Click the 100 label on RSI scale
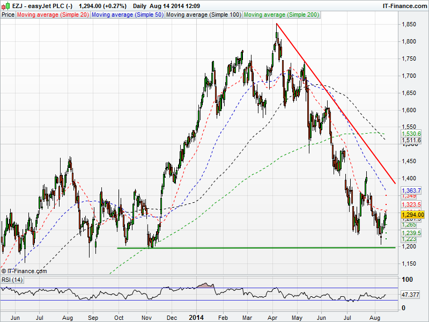 pos(407,280)
